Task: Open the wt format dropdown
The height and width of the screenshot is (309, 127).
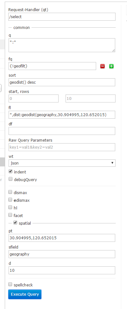Action: [x=62, y=163]
